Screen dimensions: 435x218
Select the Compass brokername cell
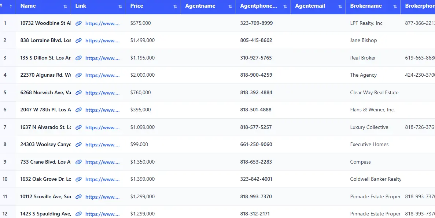[x=360, y=162]
